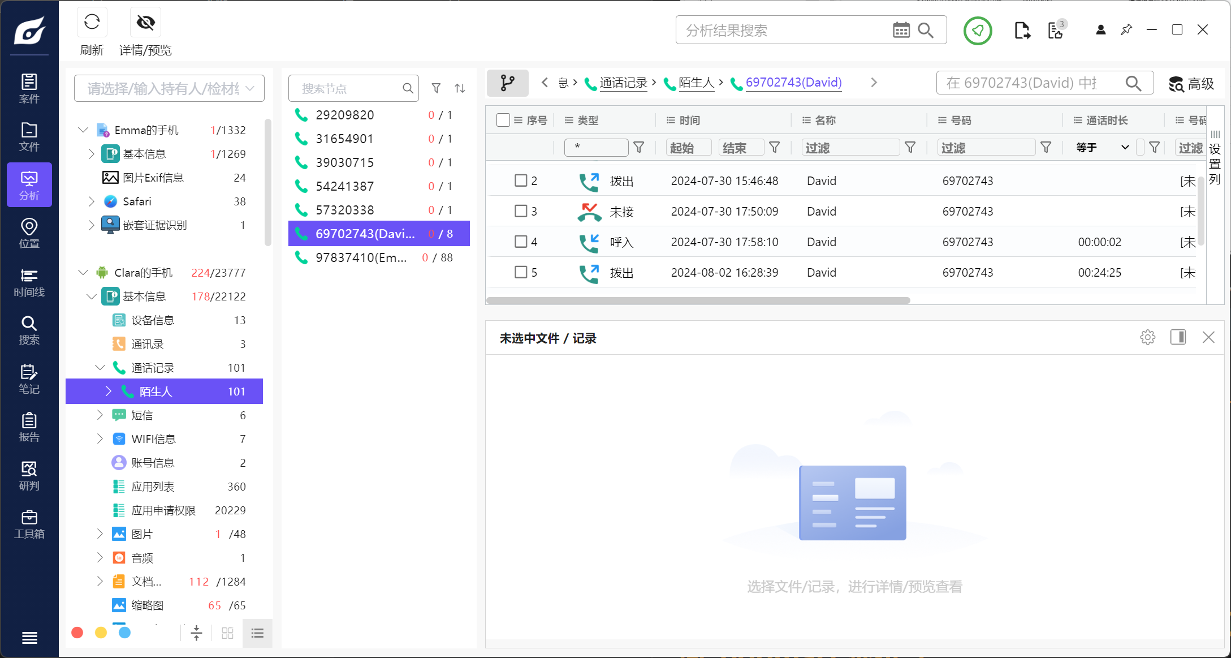
Task: Collapse the Emma的手机 tree node
Action: [83, 130]
